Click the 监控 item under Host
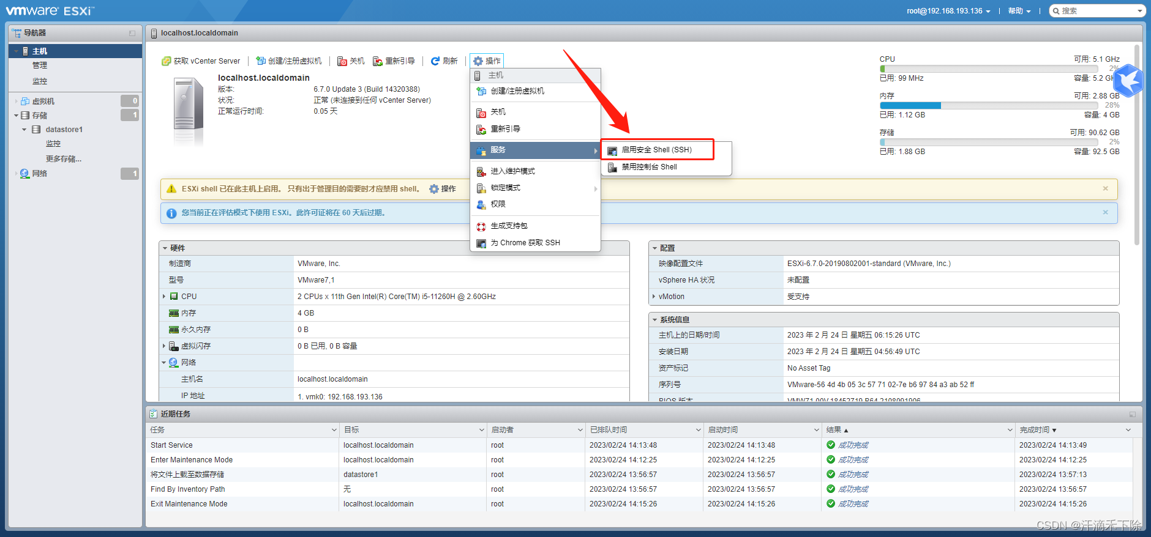 (40, 81)
